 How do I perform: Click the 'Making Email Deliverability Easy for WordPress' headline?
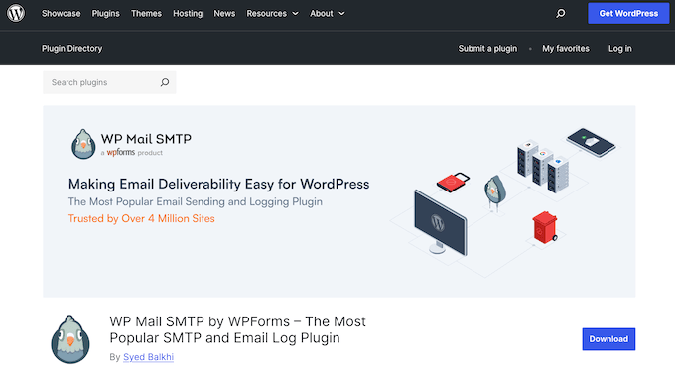[x=218, y=184]
